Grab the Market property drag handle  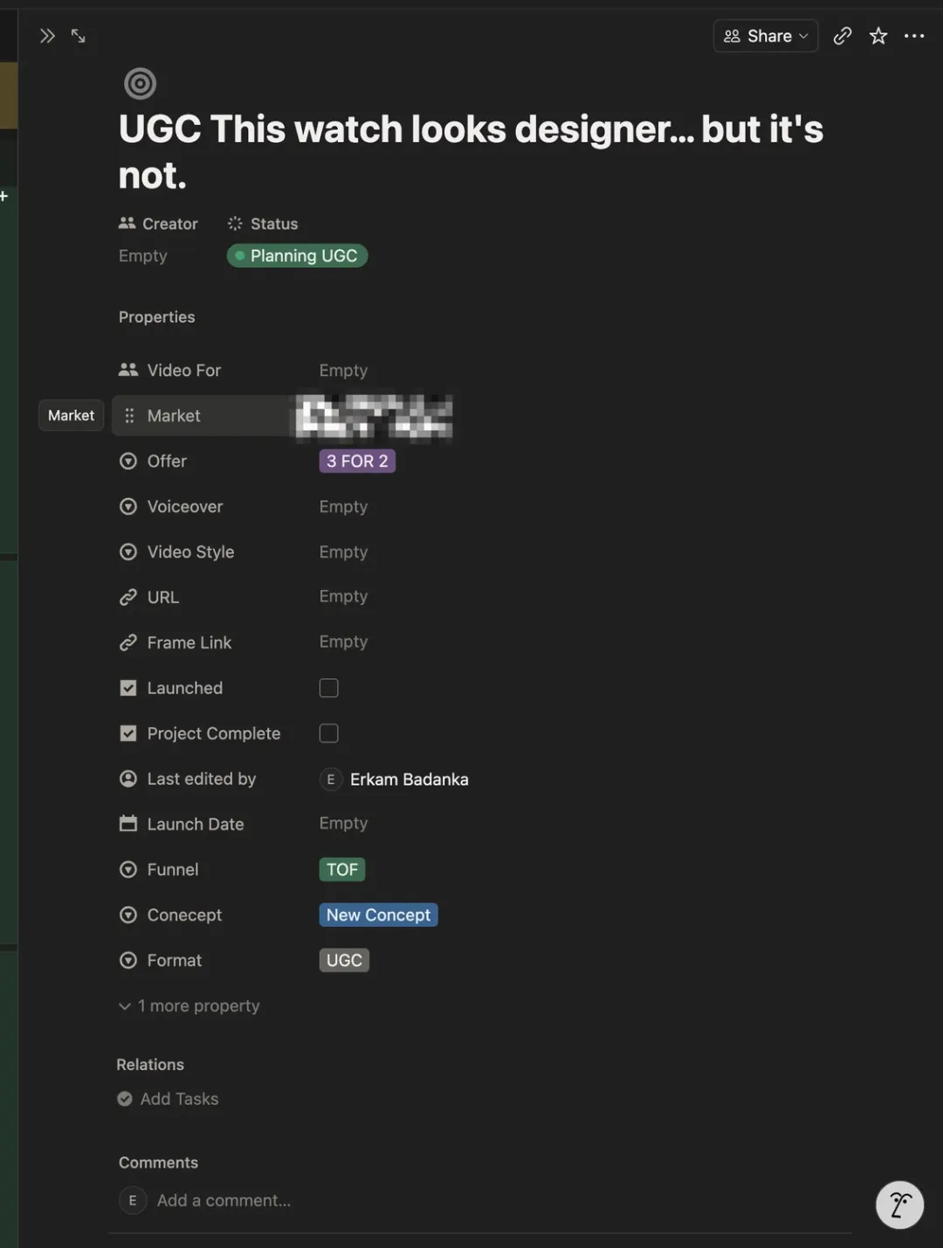[129, 415]
